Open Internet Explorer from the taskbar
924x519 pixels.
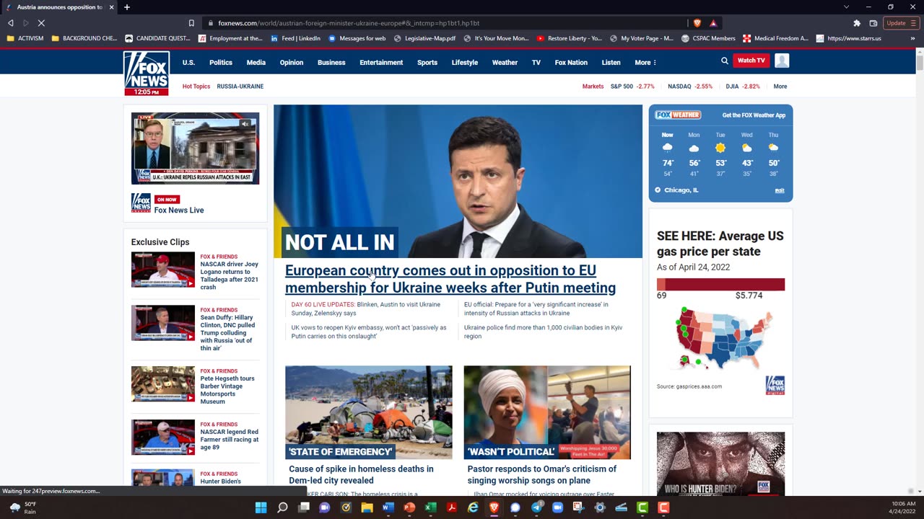pyautogui.click(x=473, y=507)
